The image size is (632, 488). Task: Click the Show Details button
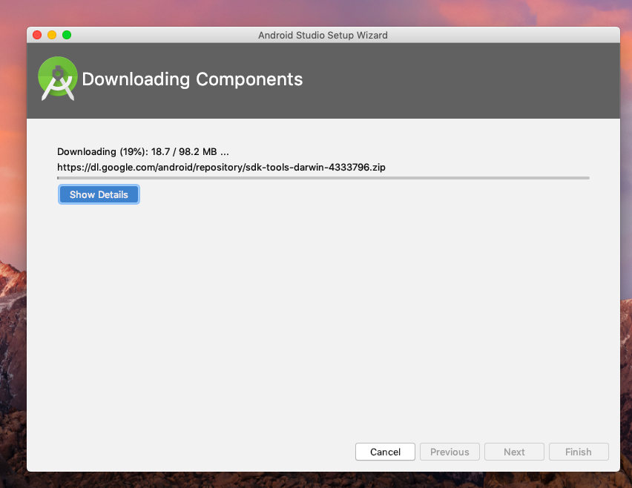pos(99,194)
